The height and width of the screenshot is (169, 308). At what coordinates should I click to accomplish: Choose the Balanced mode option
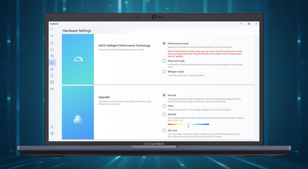click(x=164, y=61)
